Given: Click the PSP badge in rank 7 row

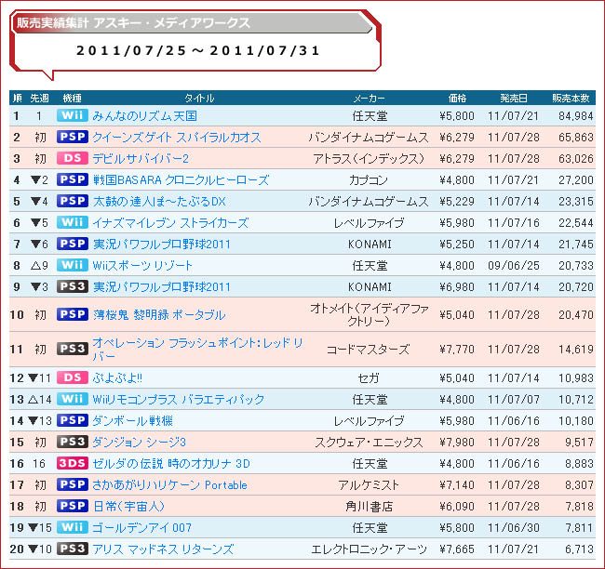Looking at the screenshot, I should [x=73, y=244].
